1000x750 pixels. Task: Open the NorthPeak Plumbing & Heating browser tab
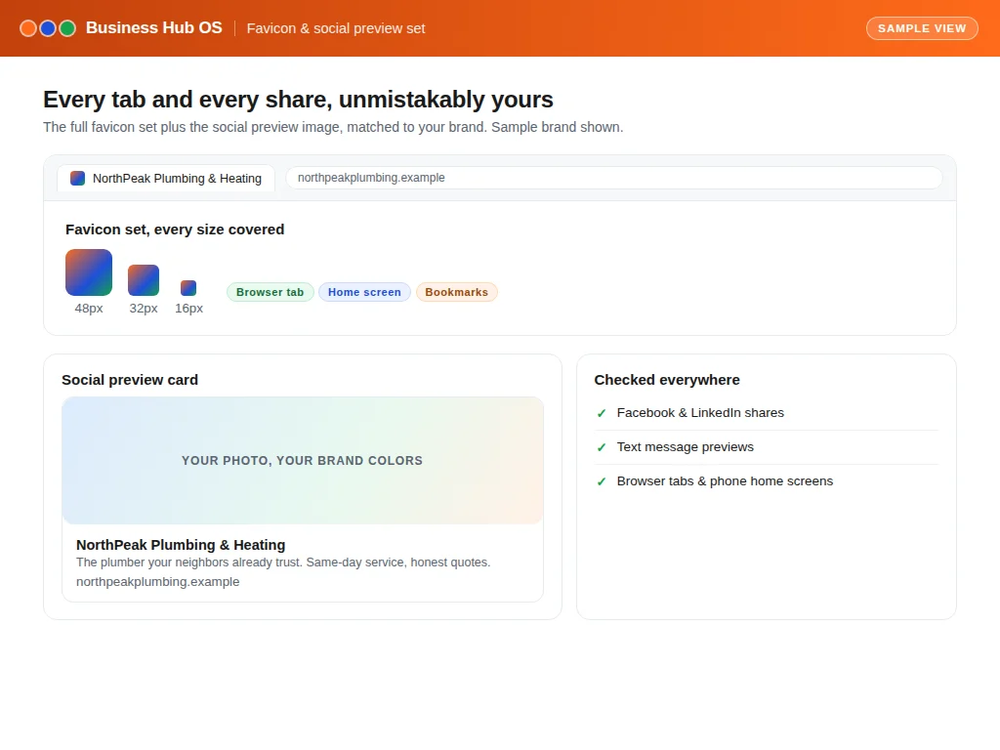click(166, 179)
